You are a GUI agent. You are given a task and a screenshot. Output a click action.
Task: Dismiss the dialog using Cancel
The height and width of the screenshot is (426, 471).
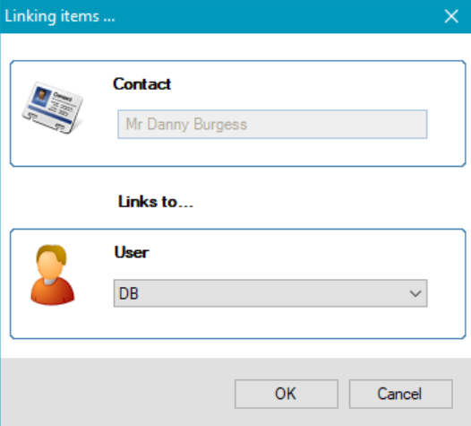pyautogui.click(x=401, y=394)
